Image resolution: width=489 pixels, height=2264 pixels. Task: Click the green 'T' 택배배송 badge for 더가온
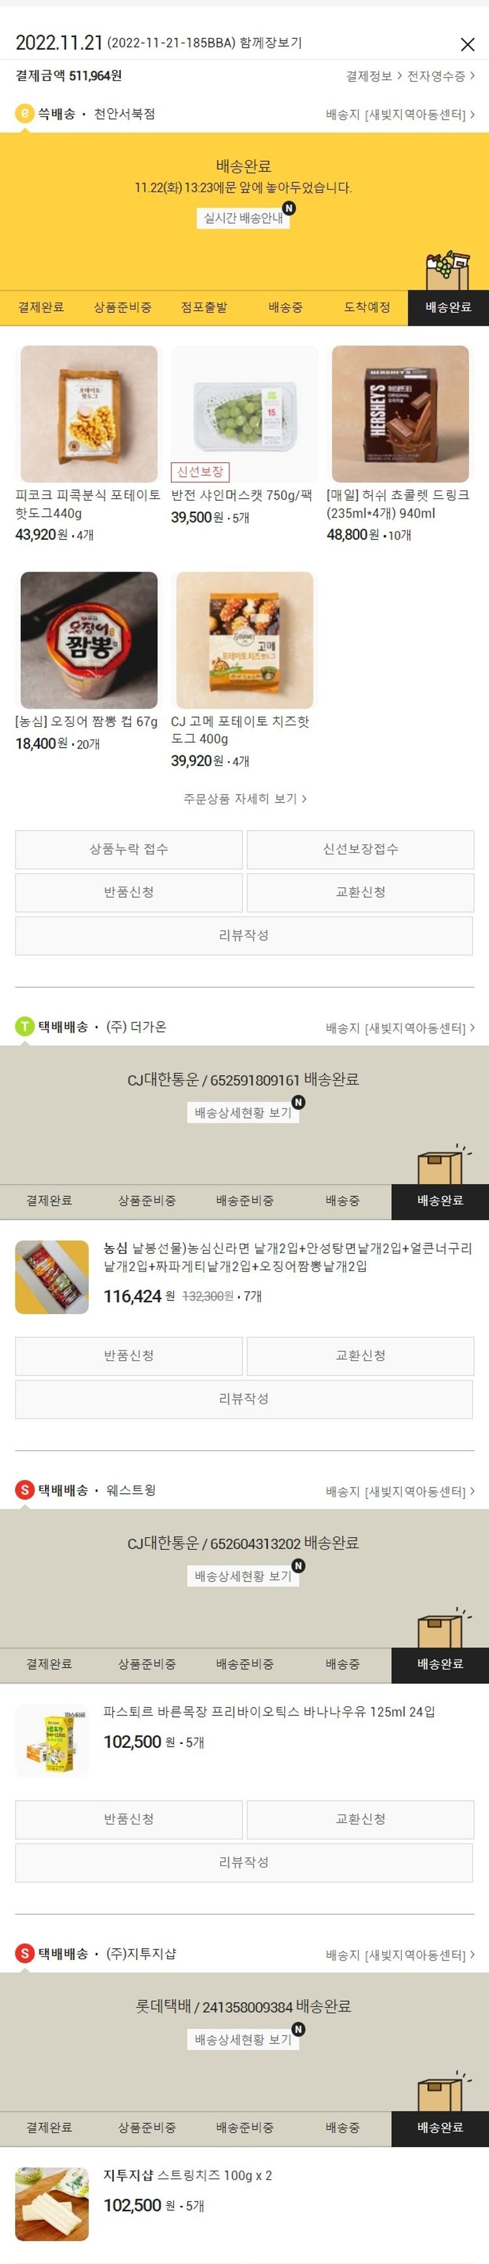tap(25, 1026)
